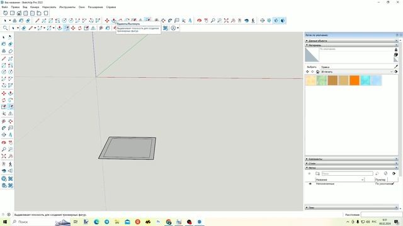This screenshot has height=226, width=403.
Task: Choose the brown material swatch
Action: click(x=332, y=80)
